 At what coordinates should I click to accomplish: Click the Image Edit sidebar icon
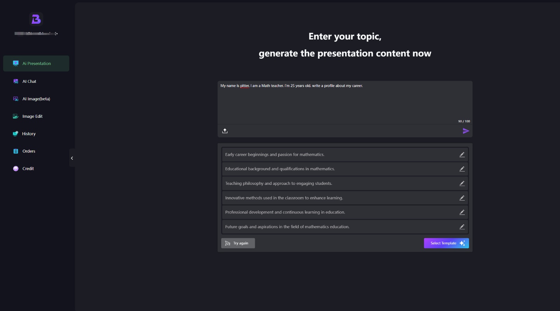pyautogui.click(x=16, y=116)
